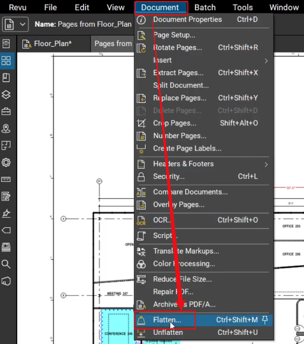
Task: Choose Compare Documents menu item
Action: tap(203, 192)
